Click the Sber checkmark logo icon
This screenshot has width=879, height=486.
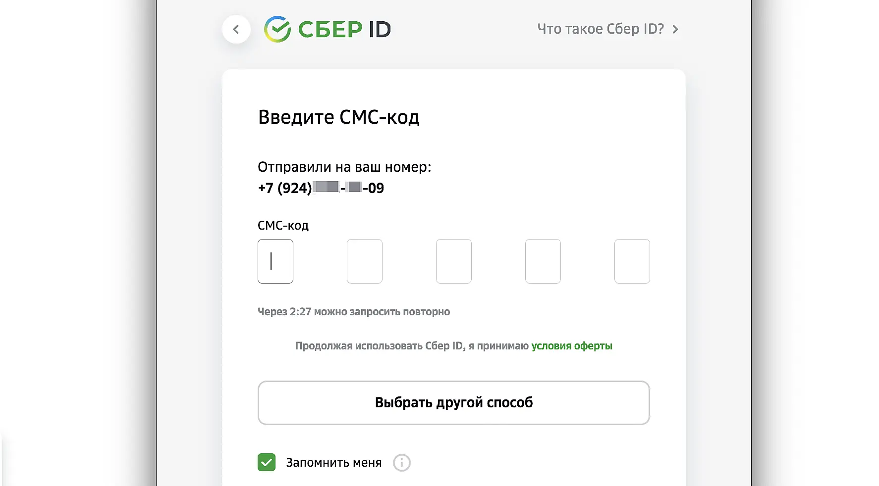click(x=277, y=29)
